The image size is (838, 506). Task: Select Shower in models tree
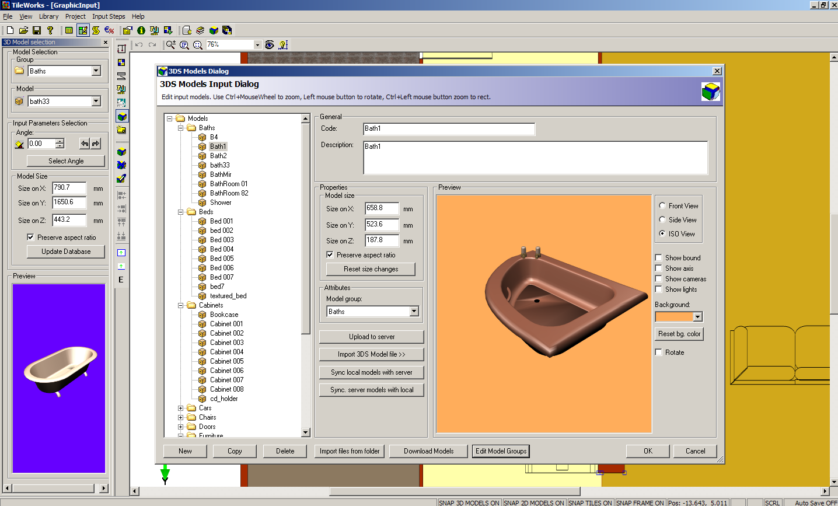click(221, 203)
